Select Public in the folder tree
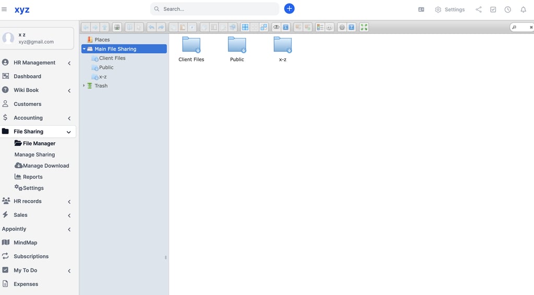This screenshot has height=295, width=534. pyautogui.click(x=106, y=67)
